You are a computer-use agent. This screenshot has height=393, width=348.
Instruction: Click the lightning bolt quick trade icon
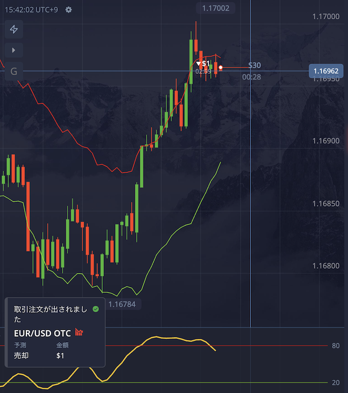tap(14, 29)
